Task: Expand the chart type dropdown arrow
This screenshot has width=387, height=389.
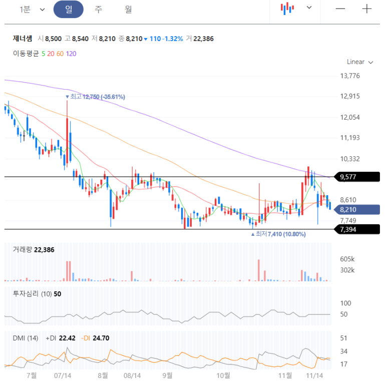Action: pyautogui.click(x=309, y=8)
